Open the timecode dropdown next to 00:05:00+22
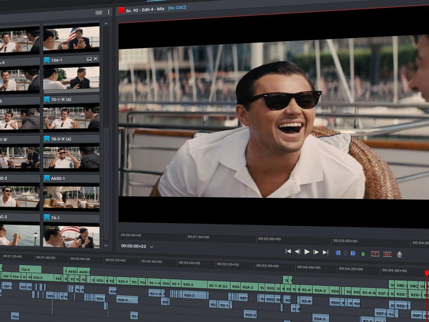Image resolution: width=429 pixels, height=322 pixels. pyautogui.click(x=151, y=247)
